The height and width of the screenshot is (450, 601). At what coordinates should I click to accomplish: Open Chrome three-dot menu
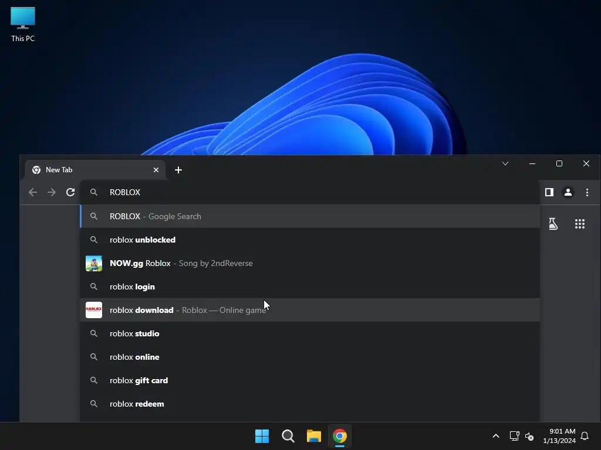587,192
